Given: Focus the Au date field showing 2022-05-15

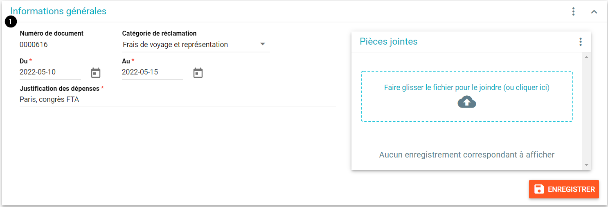Looking at the screenshot, I should (153, 72).
